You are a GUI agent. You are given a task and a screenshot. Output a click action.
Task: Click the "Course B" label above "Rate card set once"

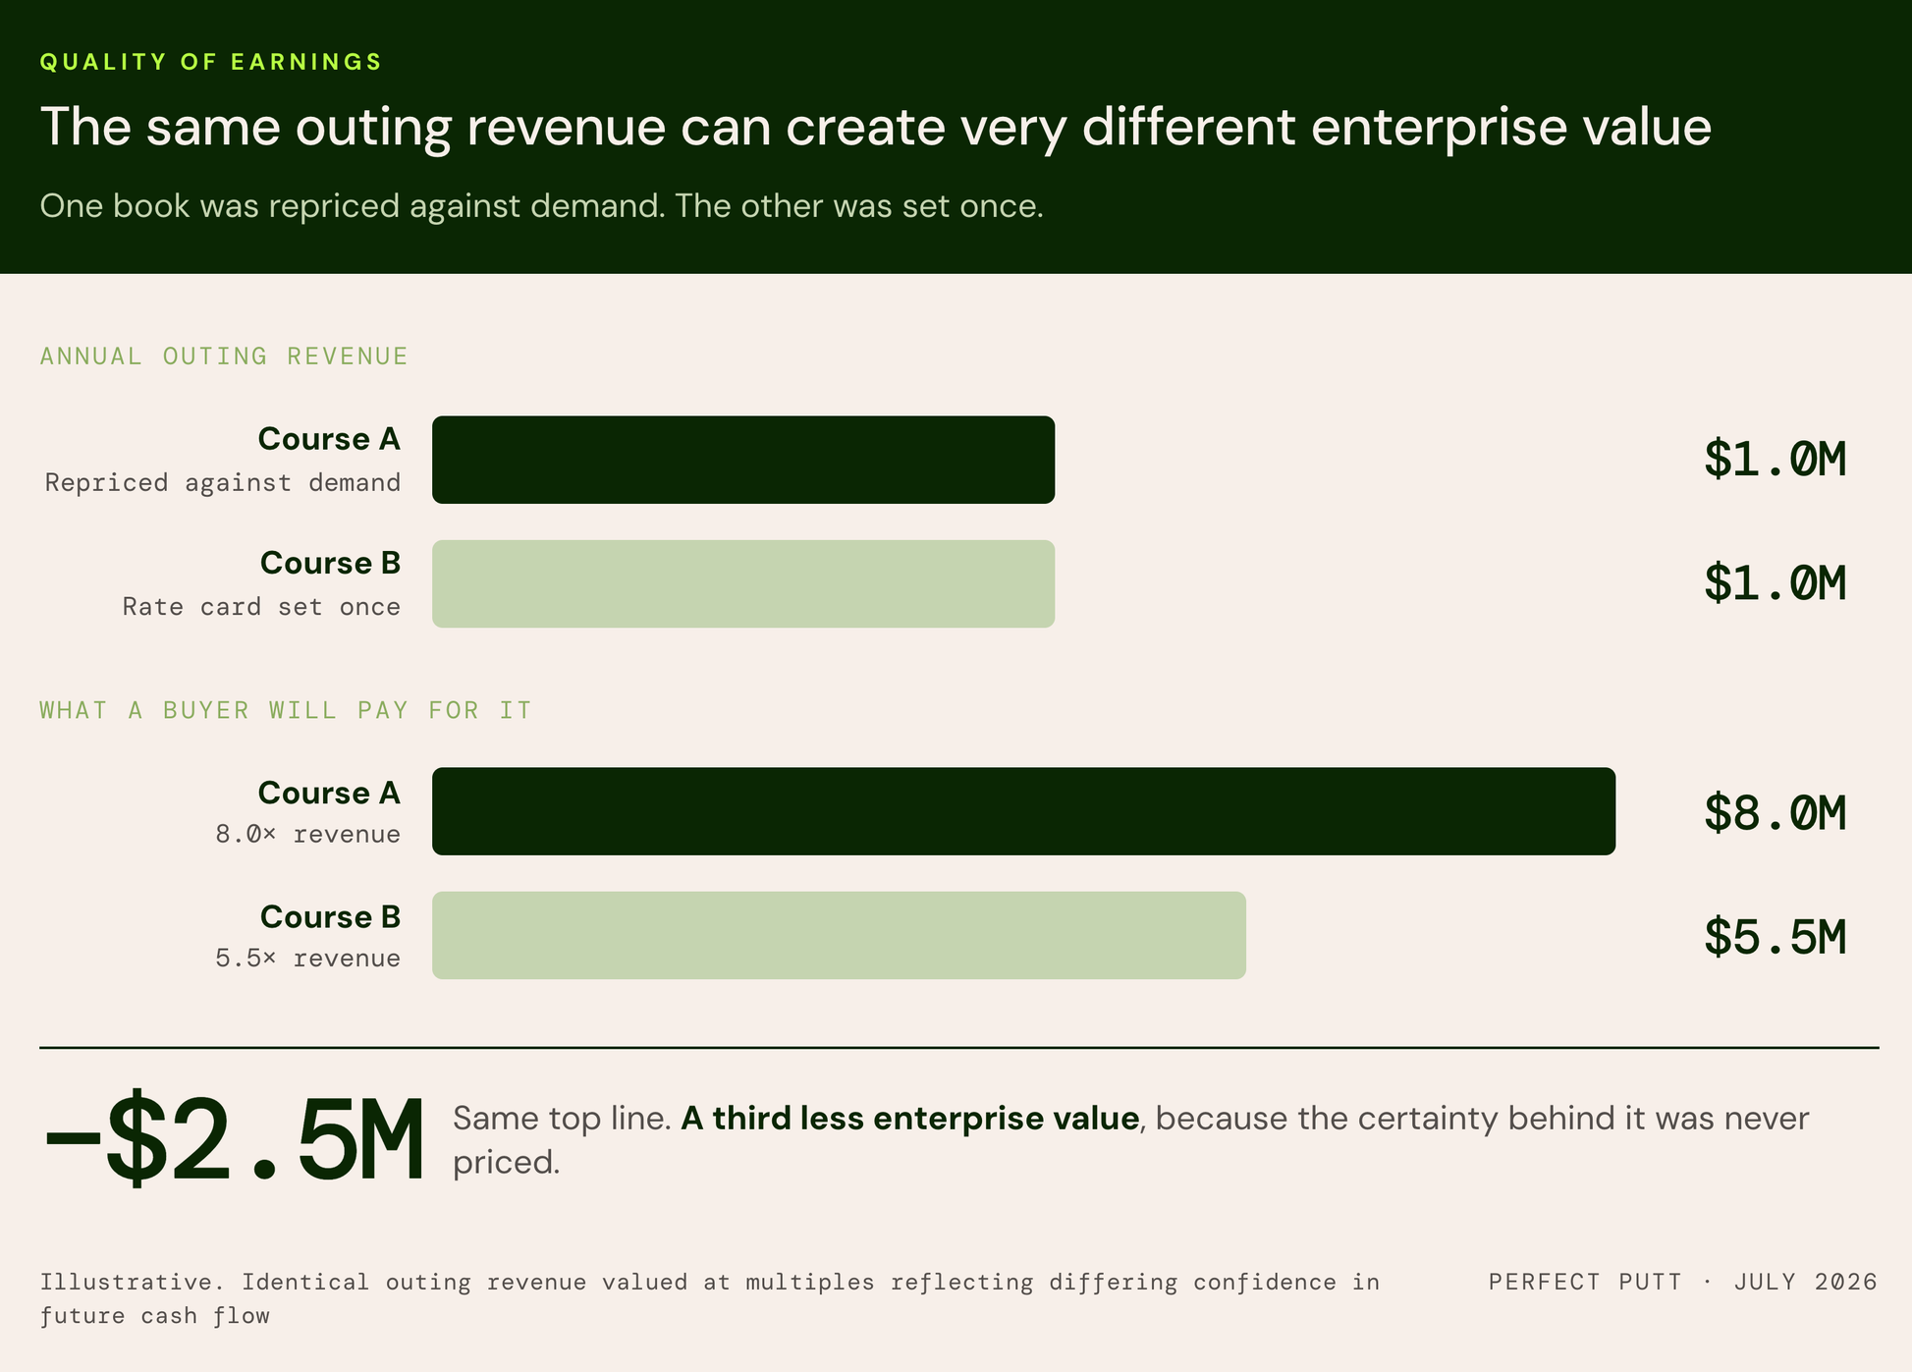coord(331,563)
